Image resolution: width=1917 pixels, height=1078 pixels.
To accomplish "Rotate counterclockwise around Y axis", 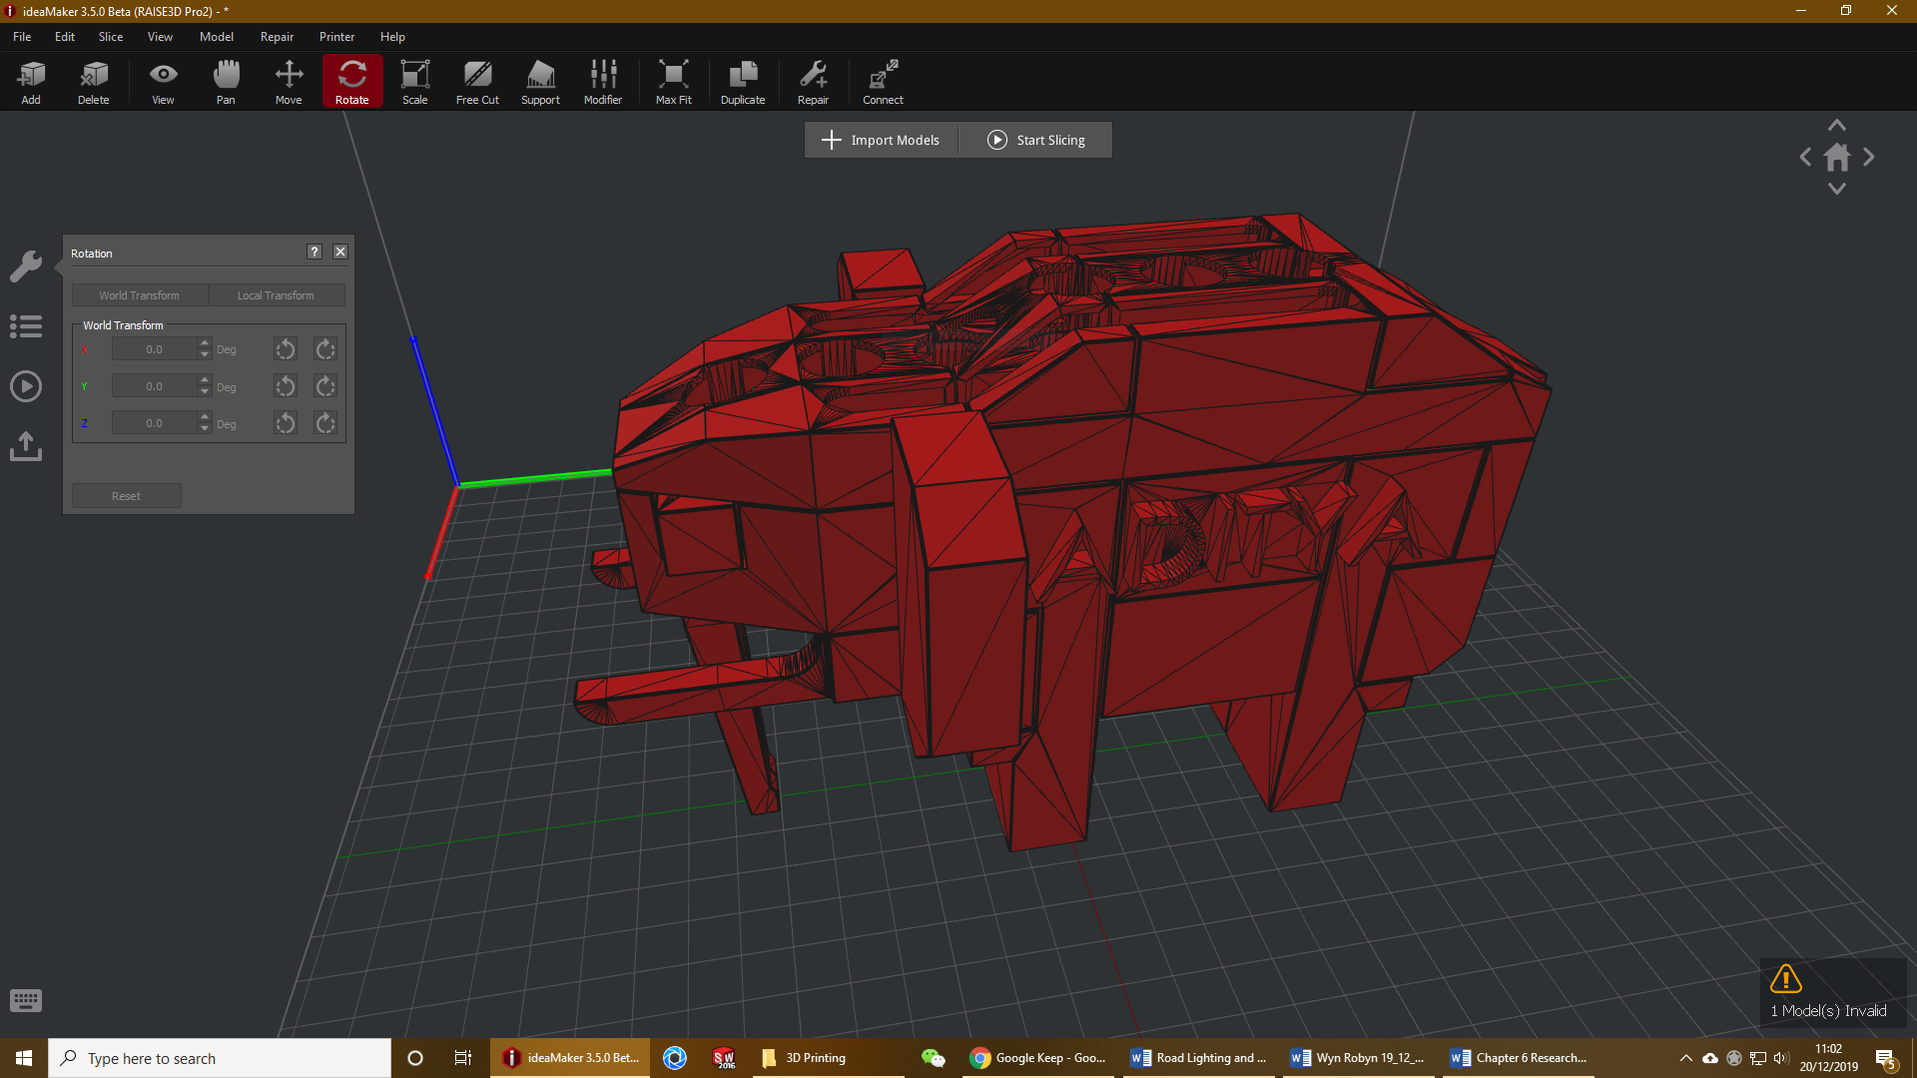I will point(286,386).
